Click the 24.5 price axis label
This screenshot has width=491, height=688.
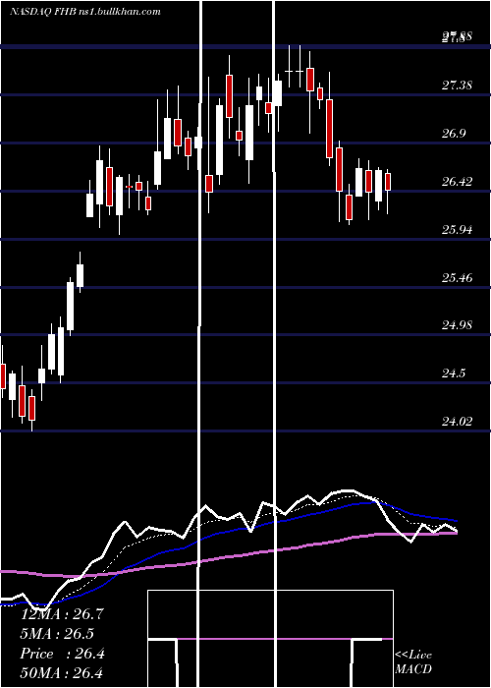point(454,373)
